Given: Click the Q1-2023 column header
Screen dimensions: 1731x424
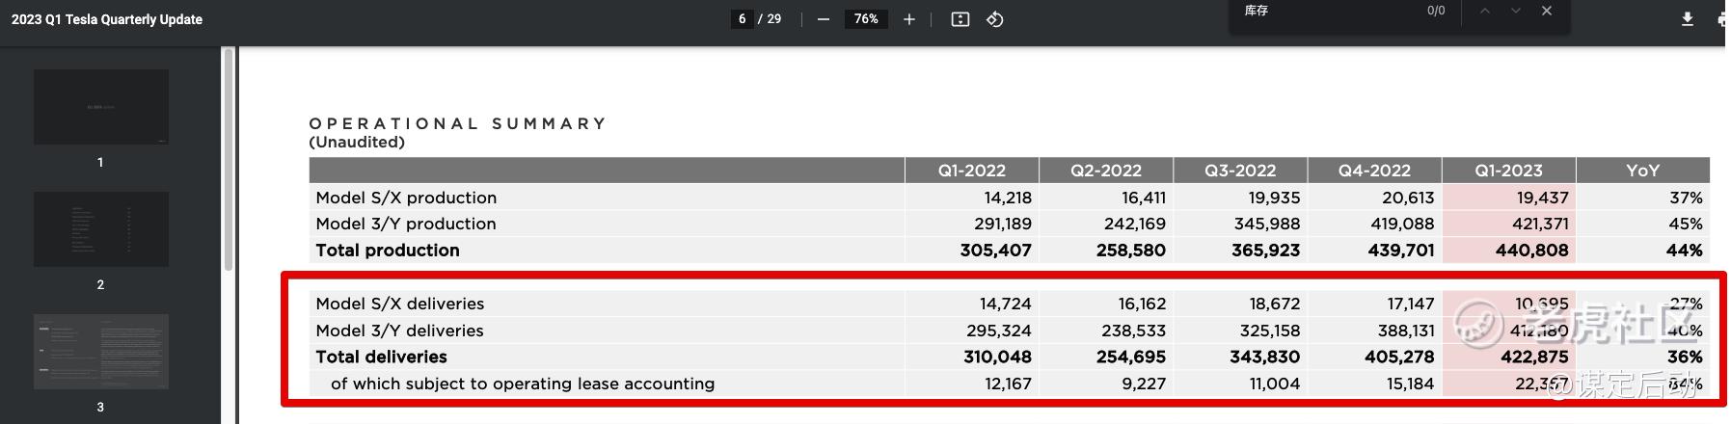Looking at the screenshot, I should tap(1508, 171).
